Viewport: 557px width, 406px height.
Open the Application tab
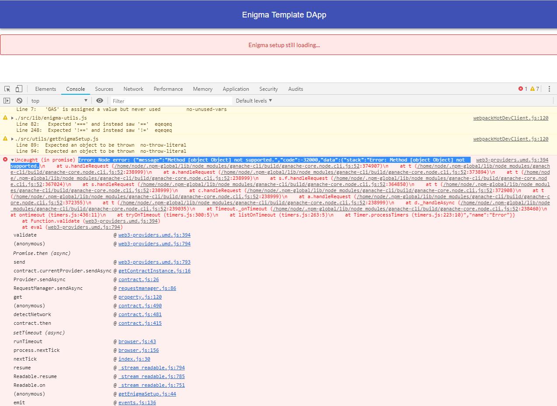click(x=236, y=89)
